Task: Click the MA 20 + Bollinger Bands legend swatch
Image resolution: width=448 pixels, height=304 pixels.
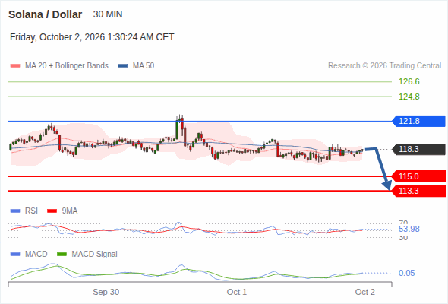Action: (x=15, y=66)
